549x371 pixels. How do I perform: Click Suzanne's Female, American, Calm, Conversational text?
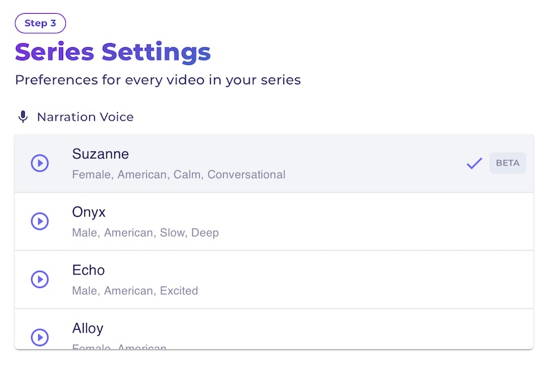coord(178,175)
